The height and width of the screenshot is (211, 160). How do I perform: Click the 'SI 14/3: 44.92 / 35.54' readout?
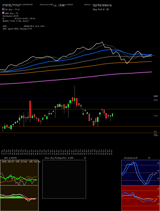coord(25,19)
